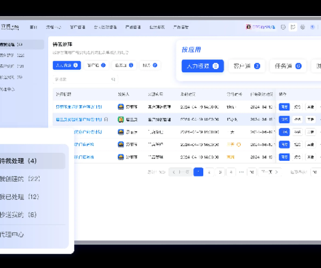Open 代理中心 in the enlarged sidebar
The width and height of the screenshot is (321, 268).
pyautogui.click(x=12, y=234)
